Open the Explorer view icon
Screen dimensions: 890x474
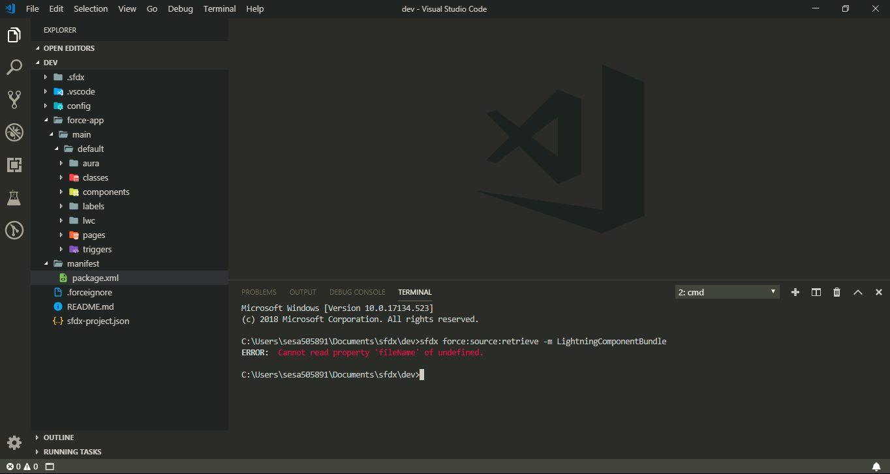[14, 35]
